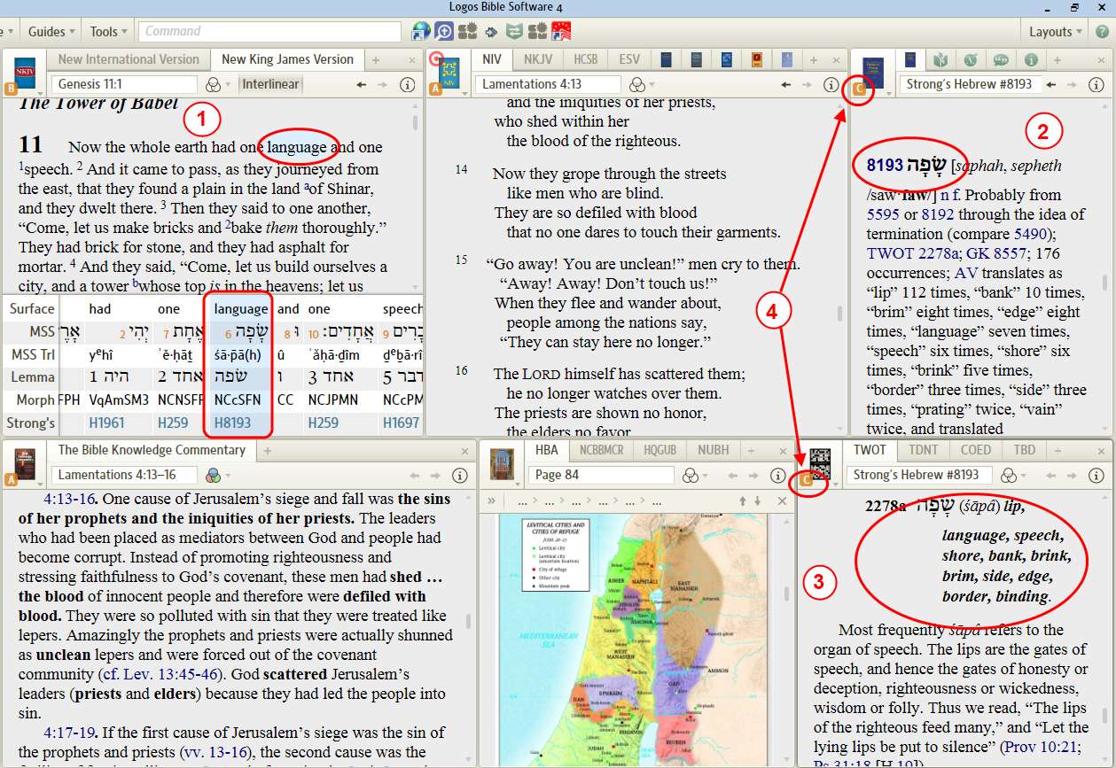
Task: Click the red-flag shortcut icon in the toolbar
Action: [x=560, y=32]
